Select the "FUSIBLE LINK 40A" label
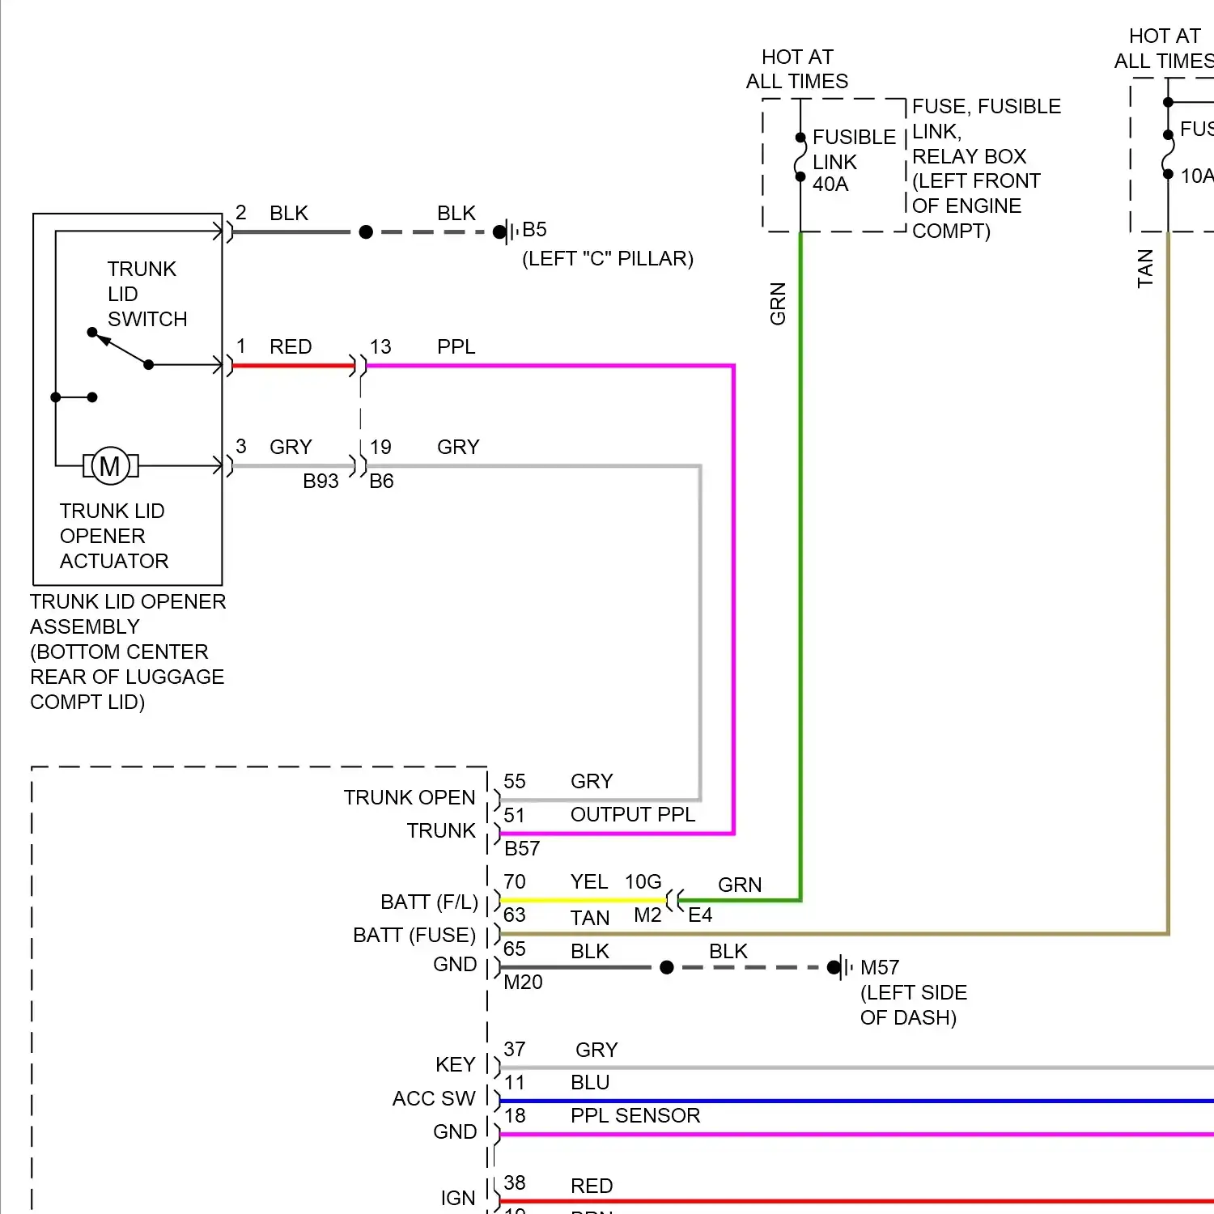Image resolution: width=1214 pixels, height=1214 pixels. coord(854,160)
